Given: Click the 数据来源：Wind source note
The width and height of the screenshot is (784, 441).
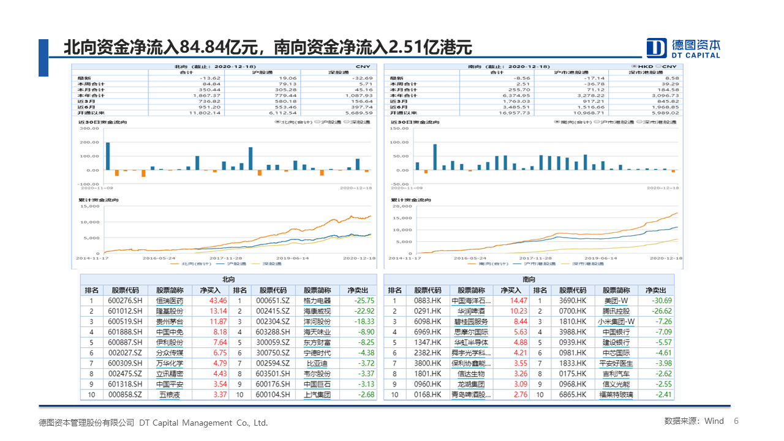Looking at the screenshot, I should 694,421.
